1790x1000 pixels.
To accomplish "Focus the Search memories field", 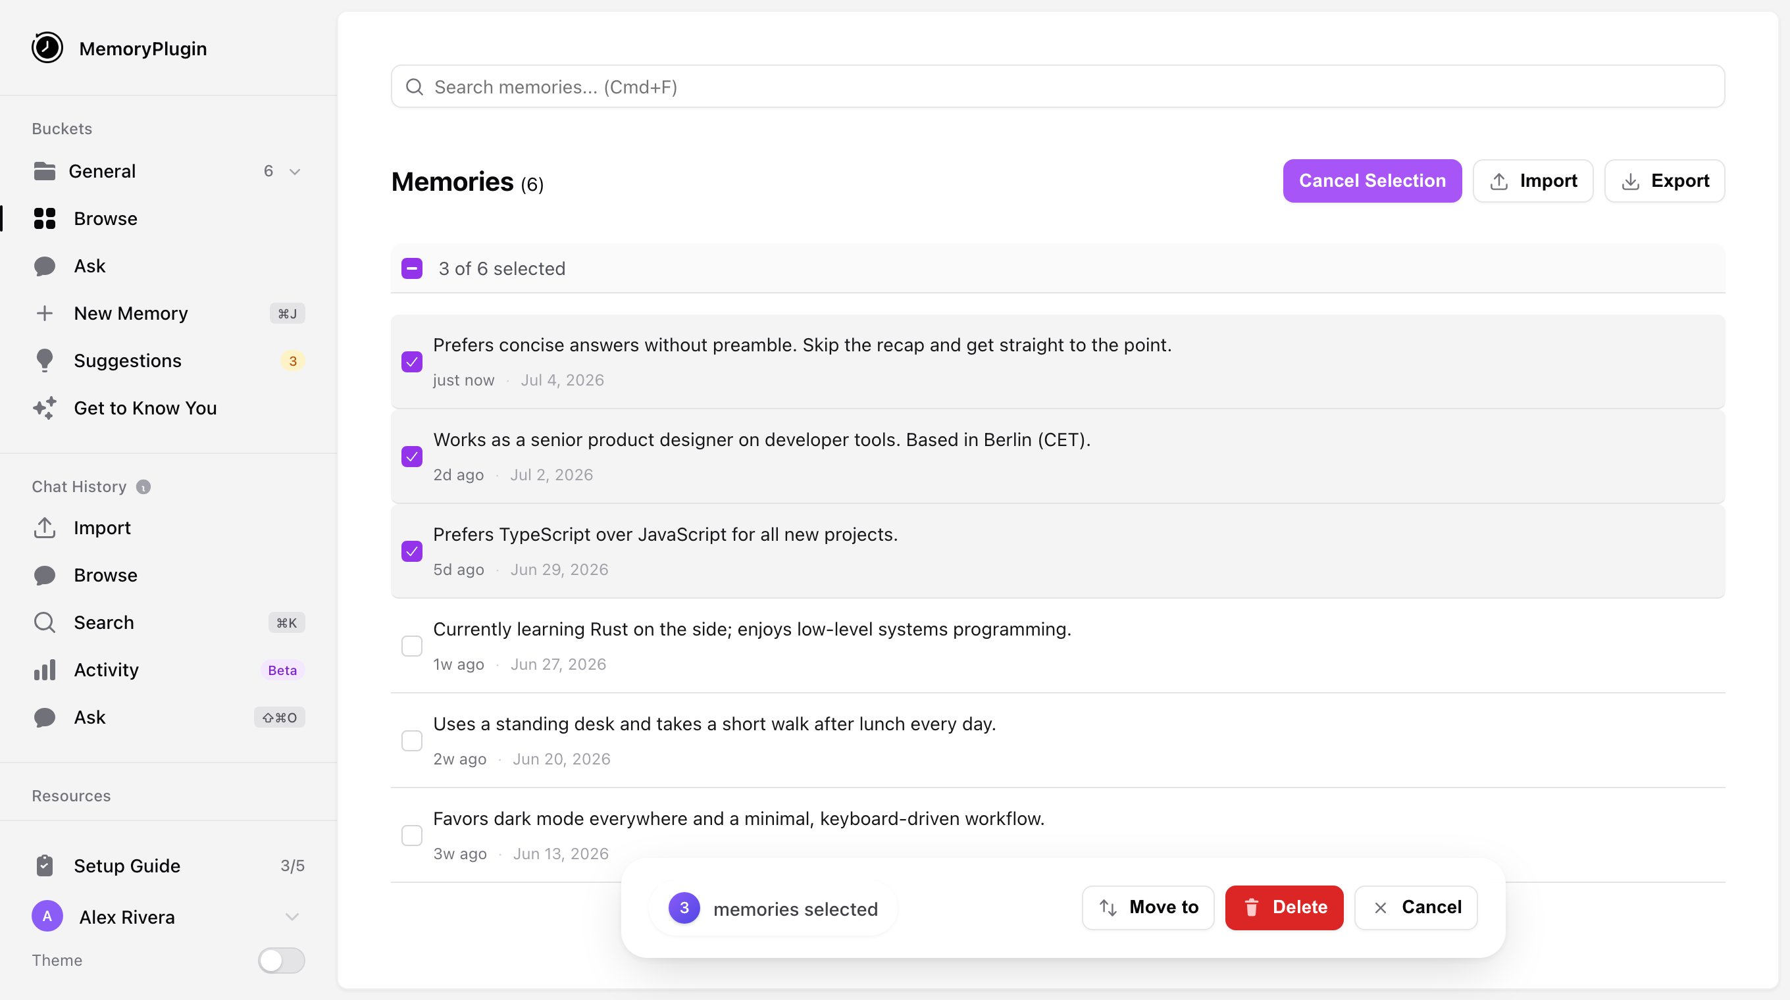I will coord(1058,87).
